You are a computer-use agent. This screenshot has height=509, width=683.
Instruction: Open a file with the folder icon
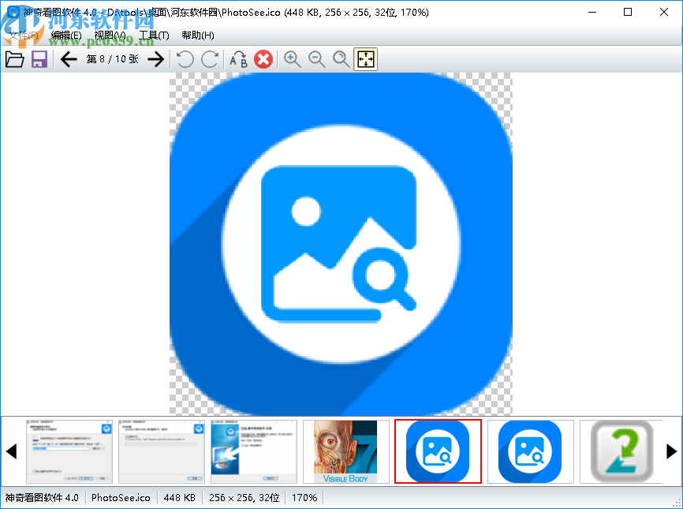click(x=15, y=59)
